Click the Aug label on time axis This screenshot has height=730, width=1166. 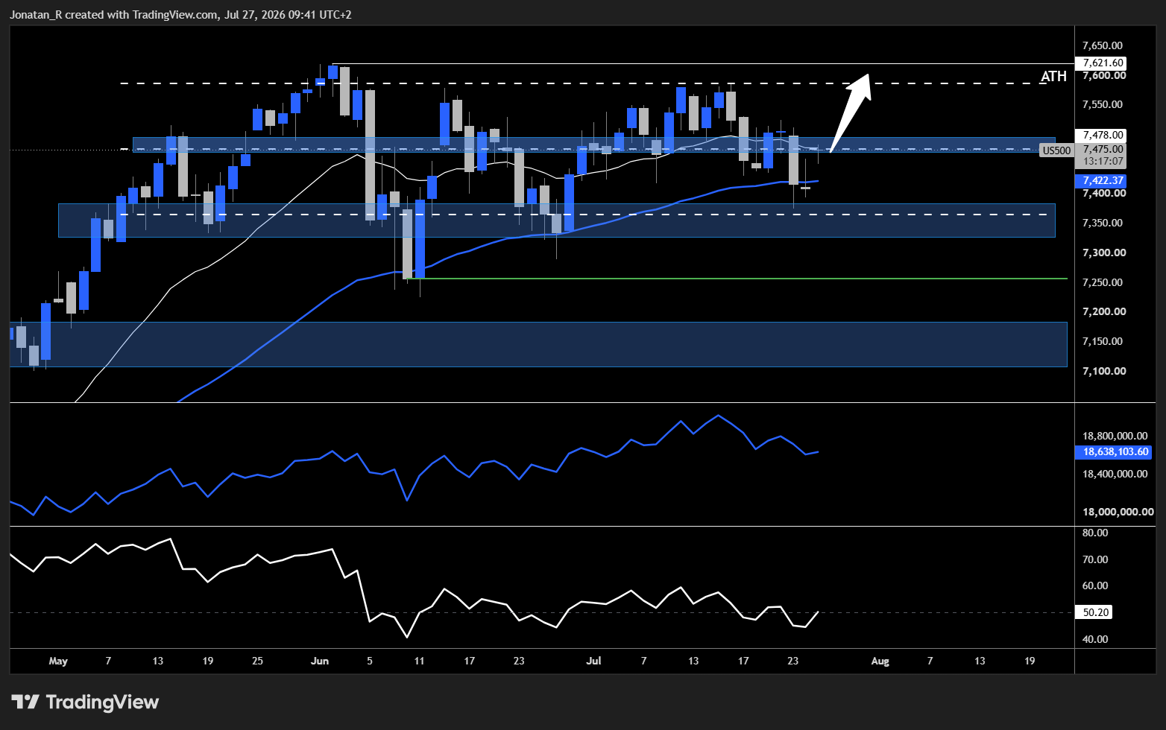pyautogui.click(x=880, y=661)
